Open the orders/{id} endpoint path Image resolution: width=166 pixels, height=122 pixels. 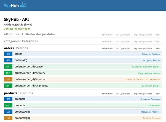[21, 60]
